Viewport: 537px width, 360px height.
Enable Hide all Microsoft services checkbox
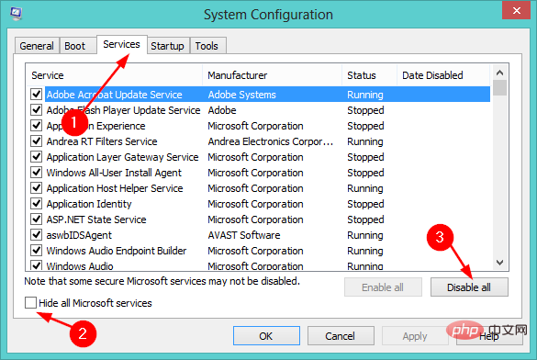point(30,303)
